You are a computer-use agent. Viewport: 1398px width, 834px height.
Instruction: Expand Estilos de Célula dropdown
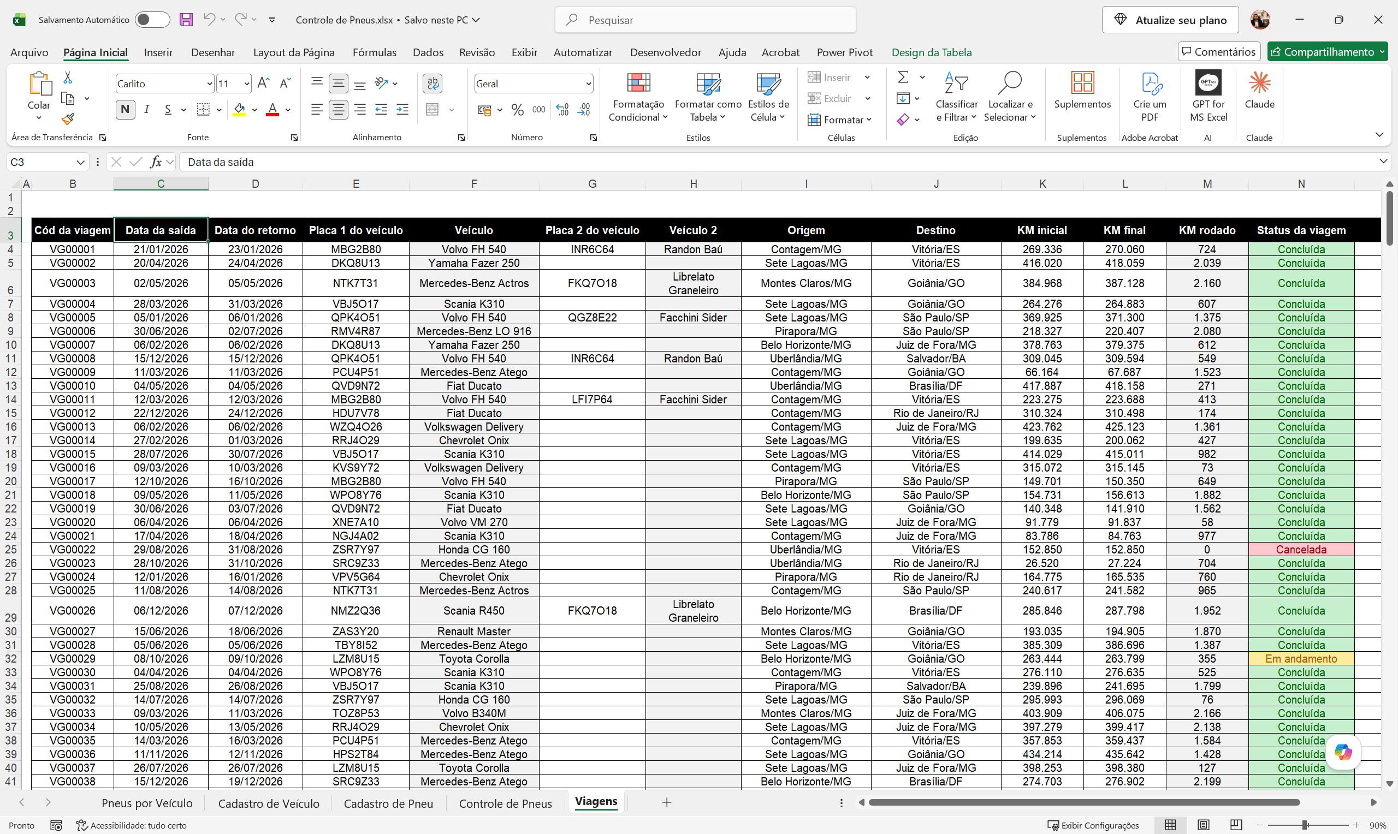(x=768, y=111)
